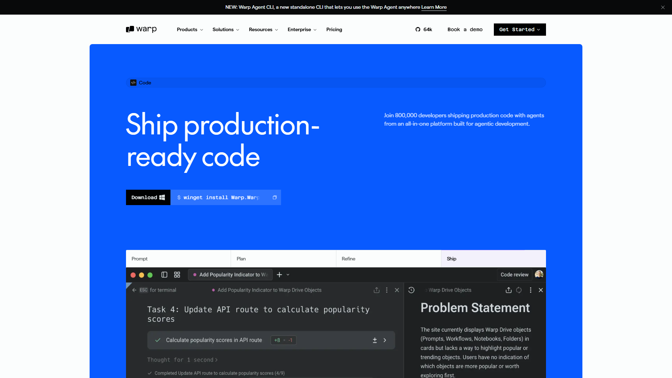
Task: Click the Download button
Action: point(148,197)
